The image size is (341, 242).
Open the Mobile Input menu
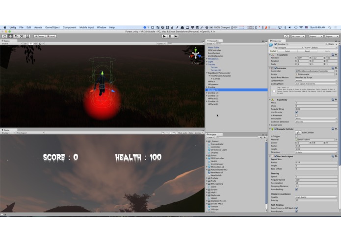86,27
